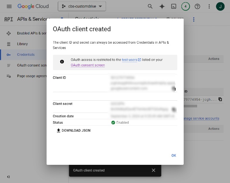Go to Enabled APIs & services

click(x=31, y=33)
